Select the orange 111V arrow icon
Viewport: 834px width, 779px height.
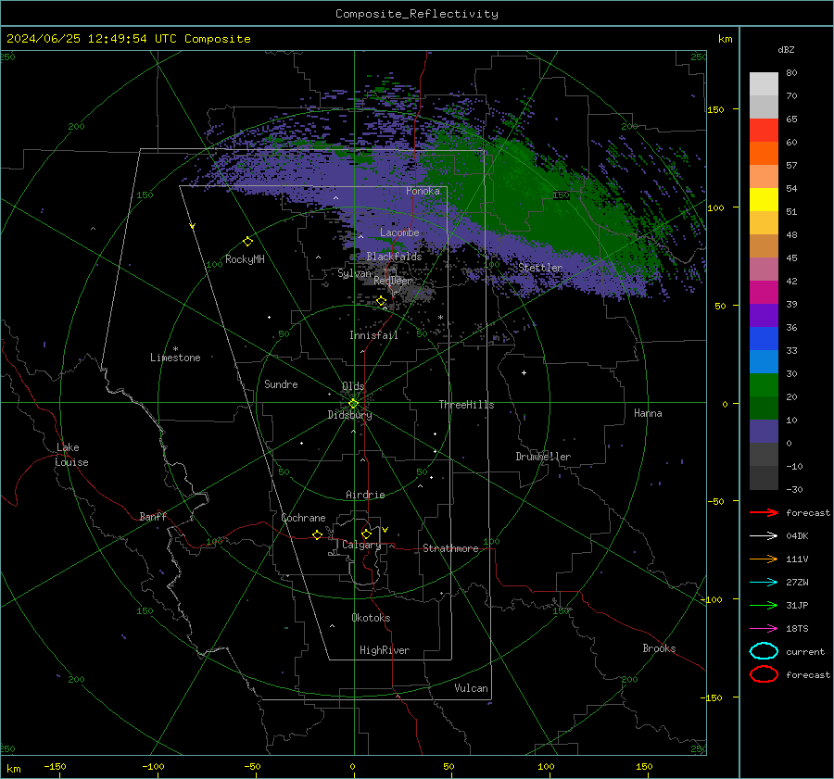coord(764,559)
